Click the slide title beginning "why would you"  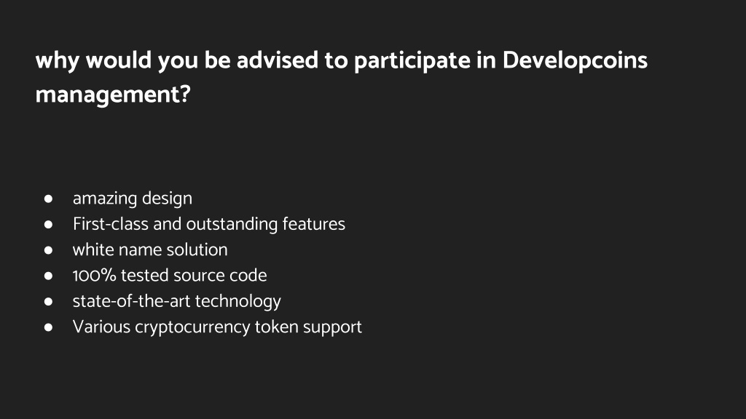click(x=341, y=77)
